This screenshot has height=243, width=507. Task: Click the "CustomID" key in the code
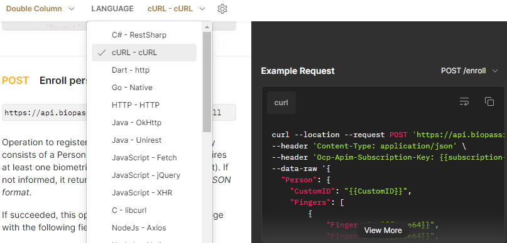[312, 191]
